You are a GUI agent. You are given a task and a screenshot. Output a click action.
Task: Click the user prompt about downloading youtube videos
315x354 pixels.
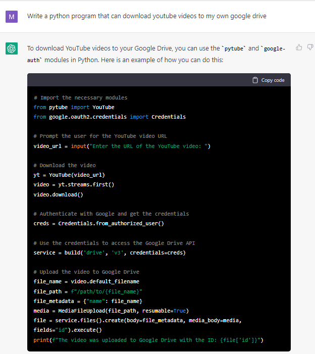(x=147, y=16)
